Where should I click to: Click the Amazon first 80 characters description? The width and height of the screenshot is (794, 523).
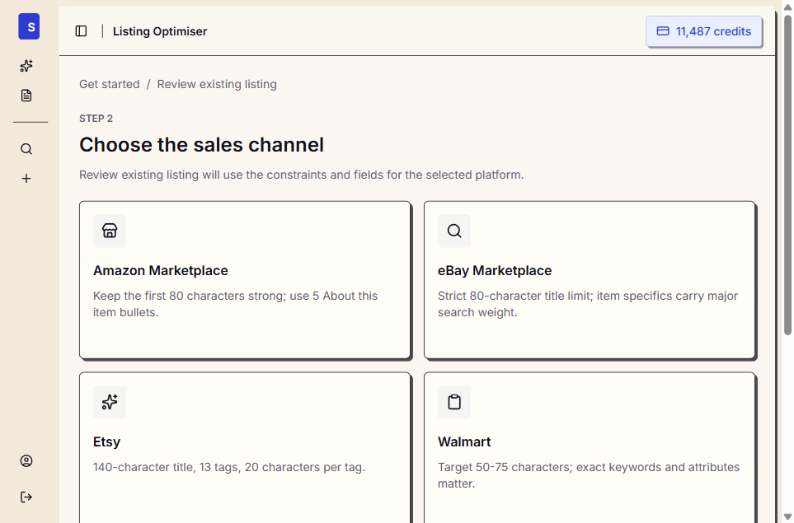236,304
